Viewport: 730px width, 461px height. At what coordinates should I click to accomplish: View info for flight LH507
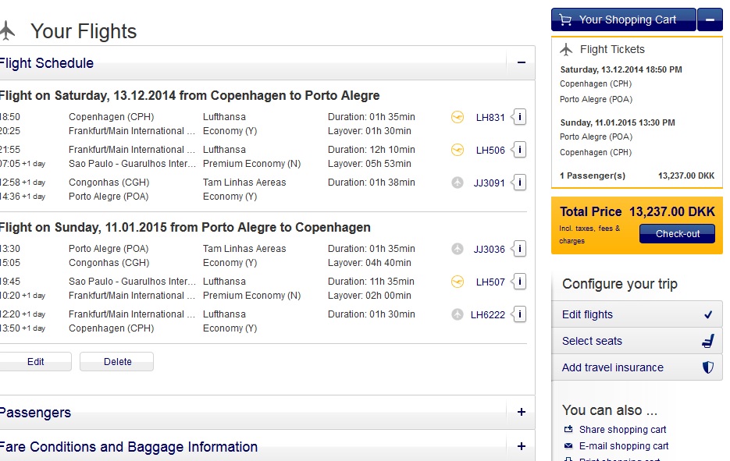pyautogui.click(x=520, y=282)
